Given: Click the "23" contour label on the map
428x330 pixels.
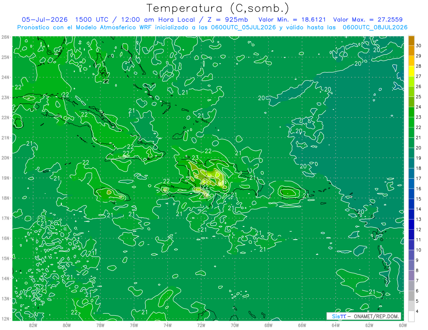Looking at the screenshot, I should [x=195, y=158].
